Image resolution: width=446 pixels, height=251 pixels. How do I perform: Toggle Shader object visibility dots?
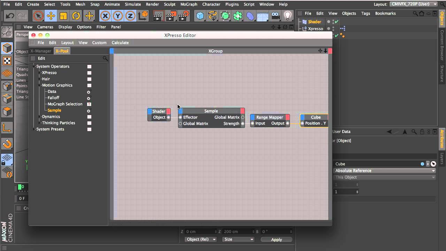[x=333, y=22]
